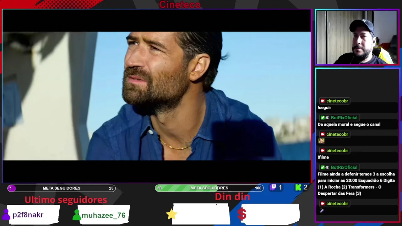This screenshot has height=226, width=402.
Task: Click the count '2' next to the Kick icon
Action: point(305,187)
